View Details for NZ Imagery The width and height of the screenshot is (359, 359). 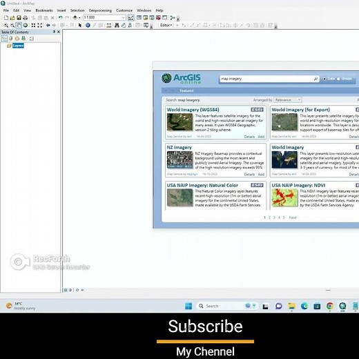click(x=249, y=174)
